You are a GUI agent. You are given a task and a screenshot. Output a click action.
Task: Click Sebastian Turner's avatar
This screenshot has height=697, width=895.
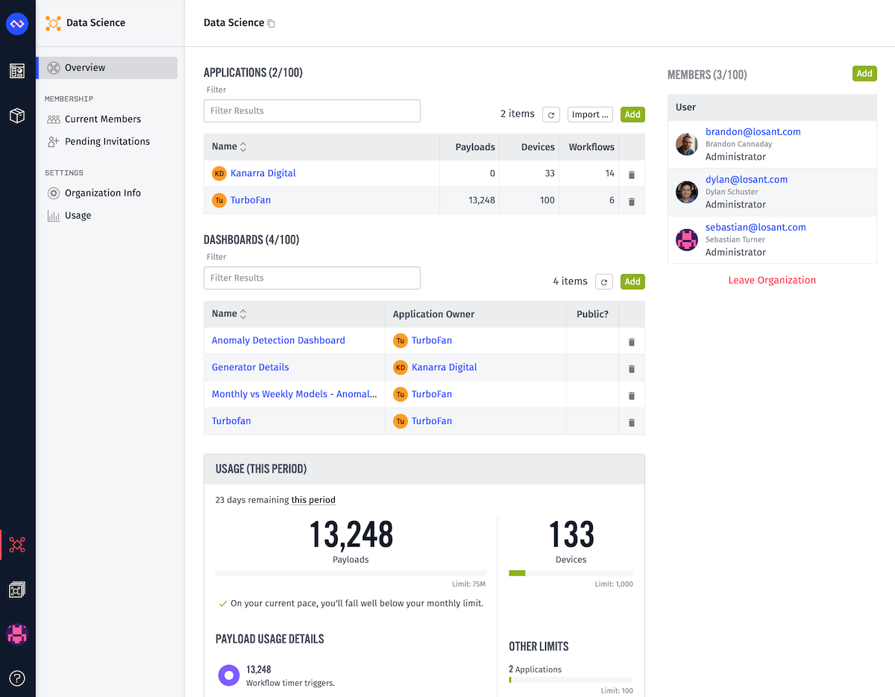tap(687, 240)
